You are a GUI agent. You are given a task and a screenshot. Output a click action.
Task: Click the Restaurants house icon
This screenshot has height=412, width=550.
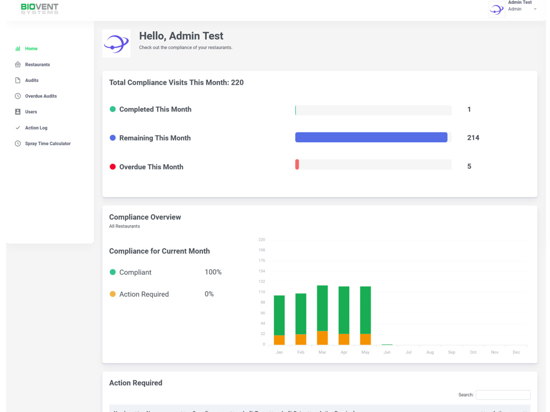point(18,64)
